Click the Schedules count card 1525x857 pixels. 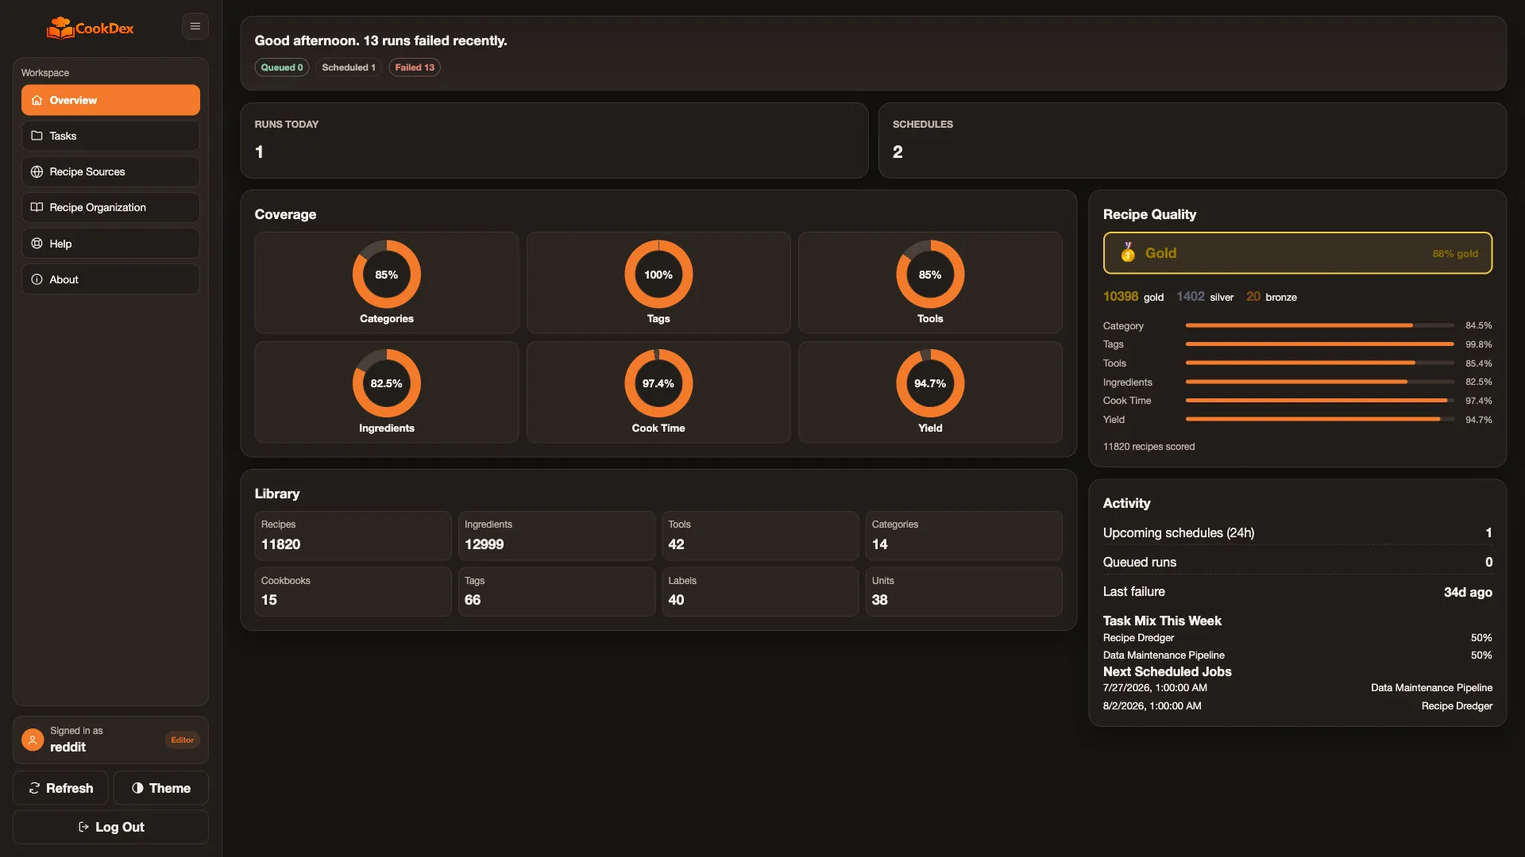tap(1192, 140)
